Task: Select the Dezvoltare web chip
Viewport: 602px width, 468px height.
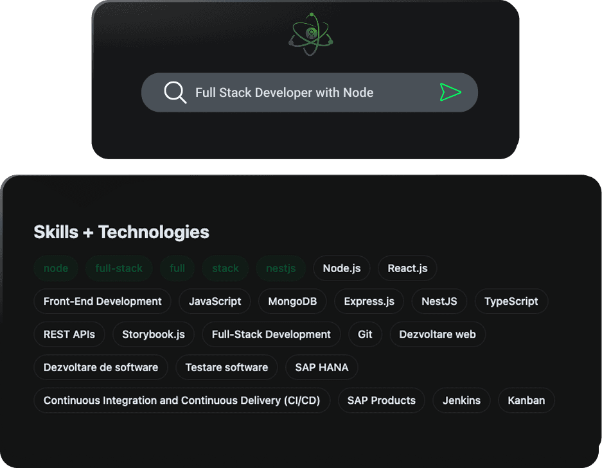Action: [x=438, y=334]
